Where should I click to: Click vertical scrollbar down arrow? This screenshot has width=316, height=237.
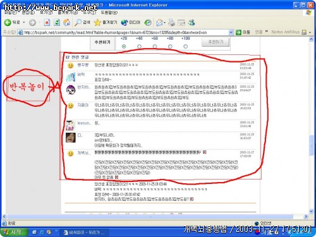point(311,211)
